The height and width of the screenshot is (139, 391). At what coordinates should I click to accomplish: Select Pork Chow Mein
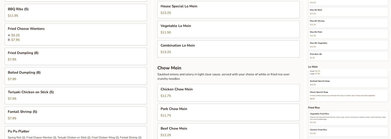click(228, 112)
